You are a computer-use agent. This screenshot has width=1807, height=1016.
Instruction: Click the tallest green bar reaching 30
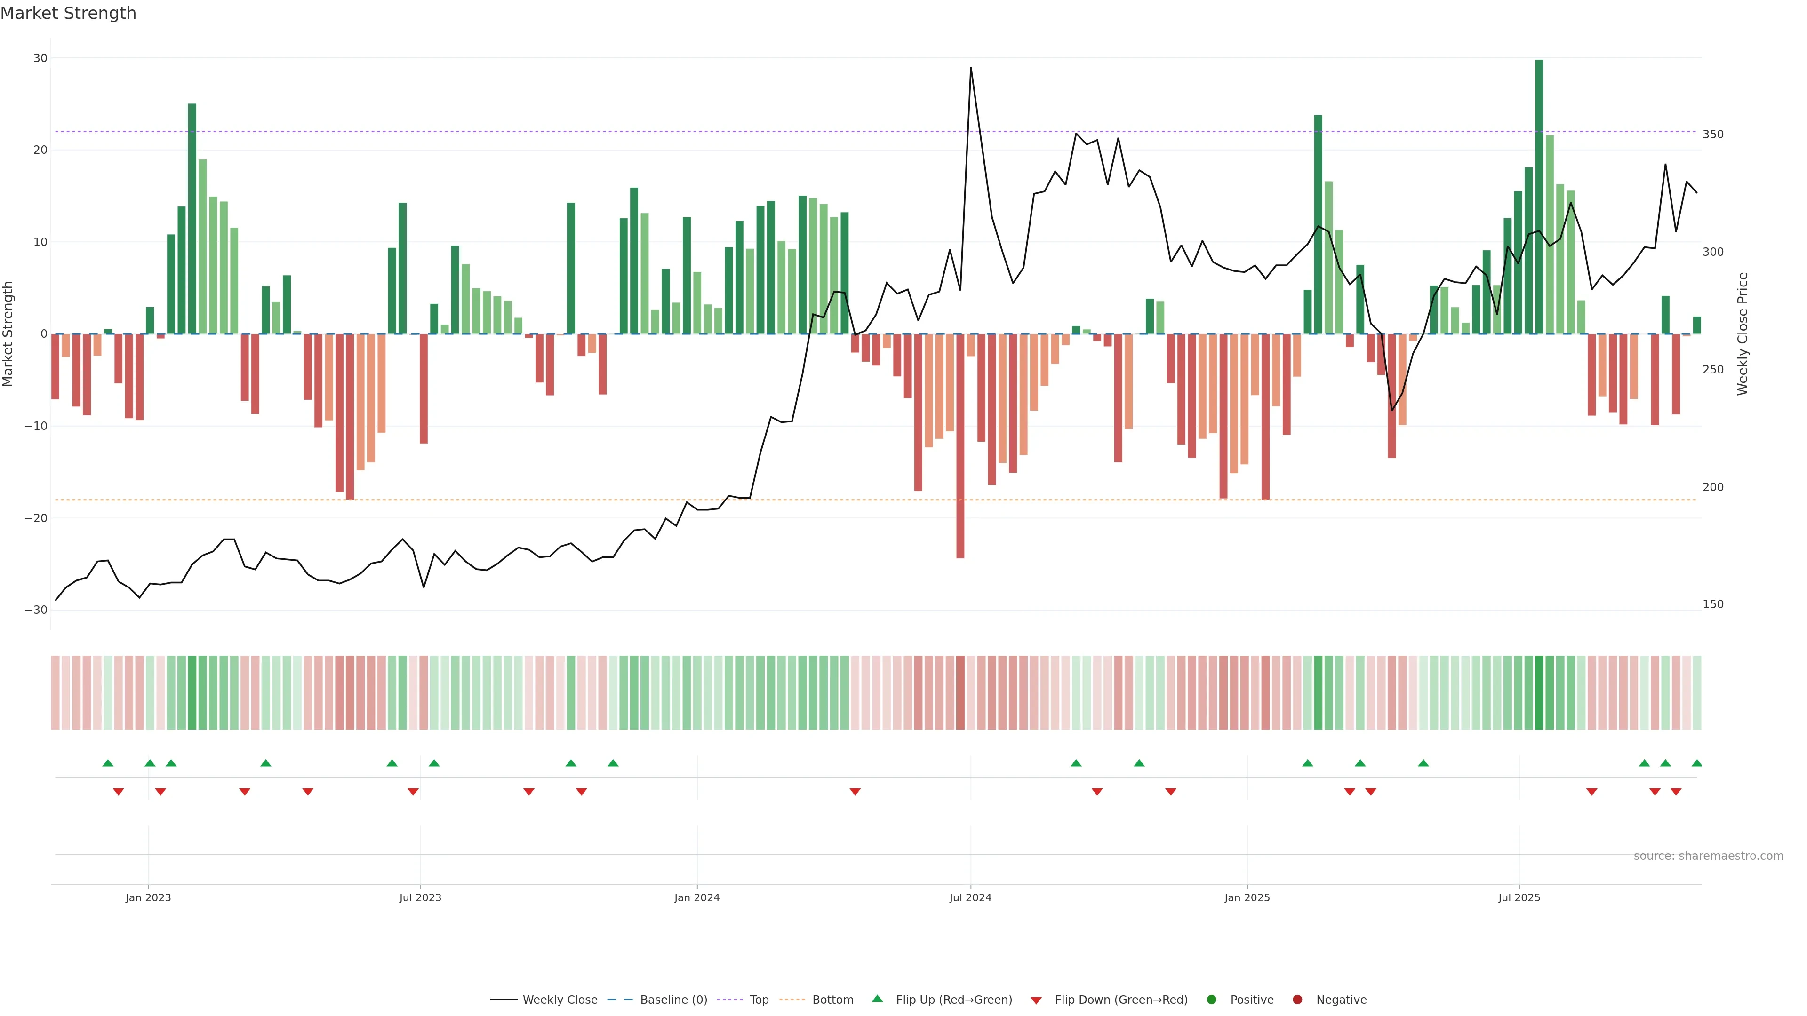pyautogui.click(x=1539, y=196)
